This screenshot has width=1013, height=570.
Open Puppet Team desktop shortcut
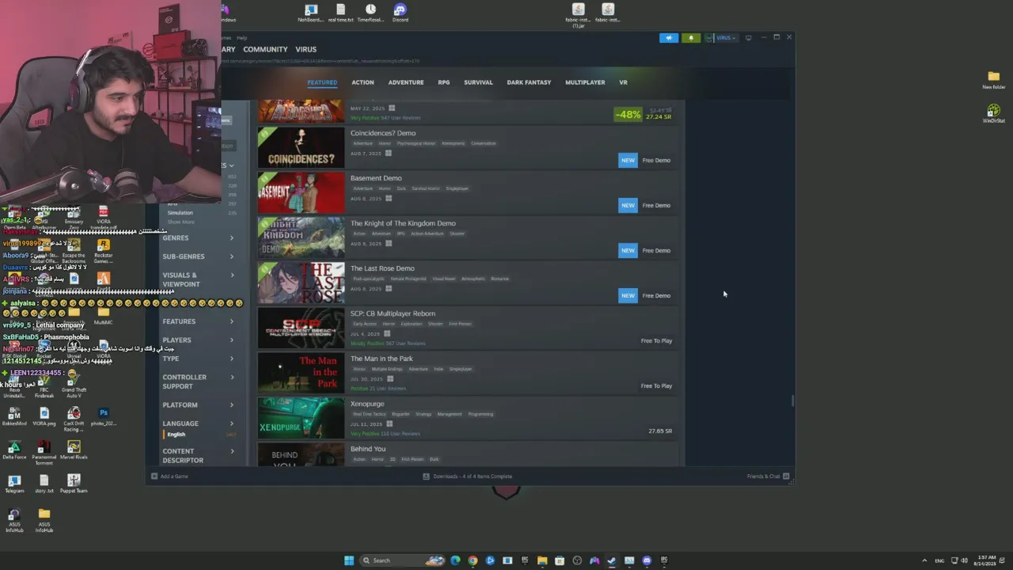click(74, 484)
